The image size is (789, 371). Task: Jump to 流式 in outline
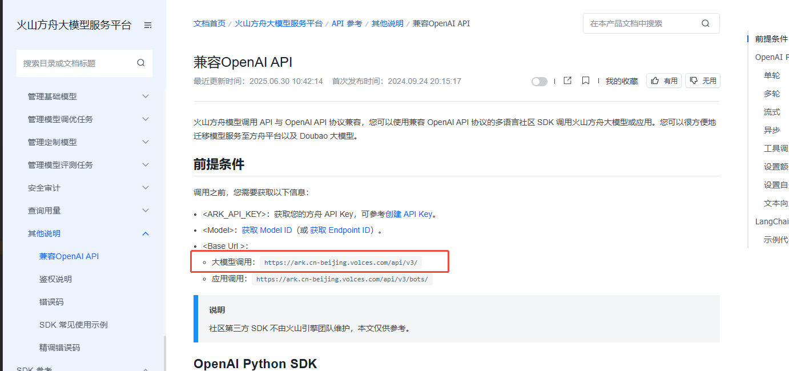pyautogui.click(x=772, y=112)
